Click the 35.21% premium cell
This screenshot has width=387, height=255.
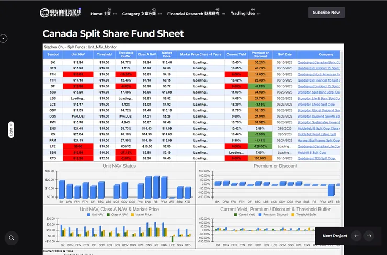coord(260,62)
